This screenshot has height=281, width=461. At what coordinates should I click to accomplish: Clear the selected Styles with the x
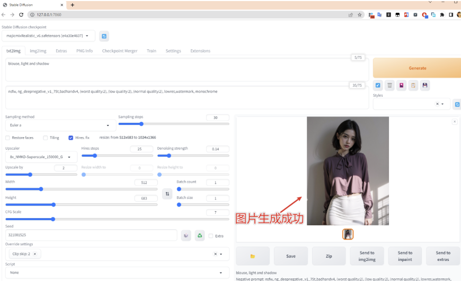[437, 104]
